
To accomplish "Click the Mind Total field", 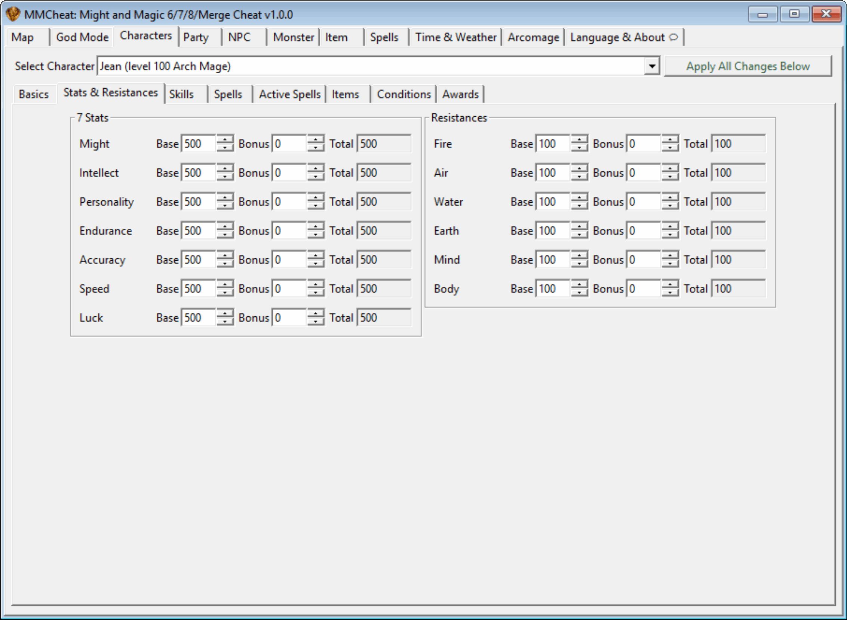I will click(739, 260).
